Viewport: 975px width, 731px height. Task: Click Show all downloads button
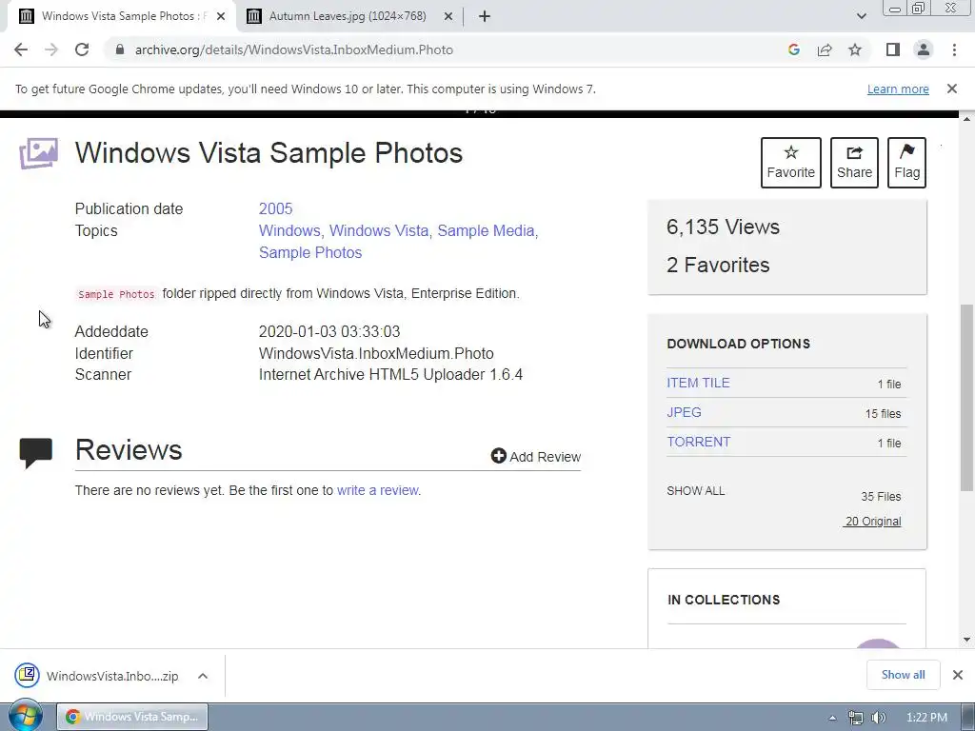coord(903,675)
